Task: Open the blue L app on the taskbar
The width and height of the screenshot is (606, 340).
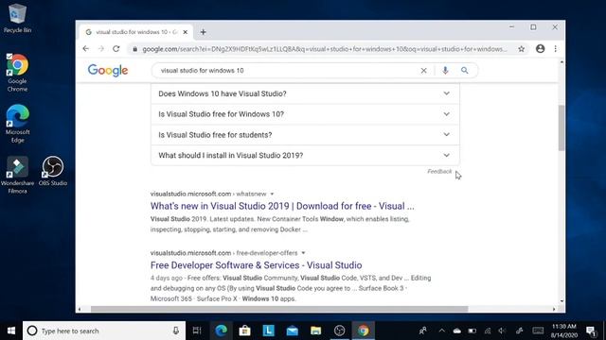Action: pos(269,331)
